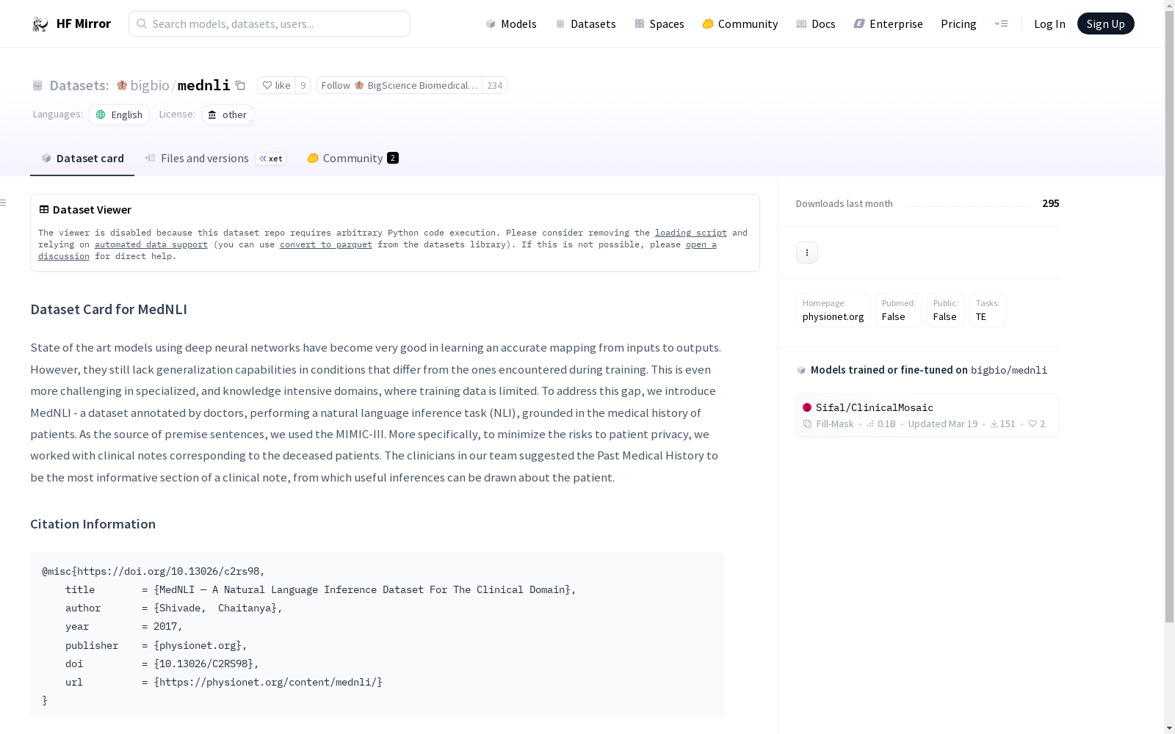Open Datasets in the top navigation

[x=585, y=23]
